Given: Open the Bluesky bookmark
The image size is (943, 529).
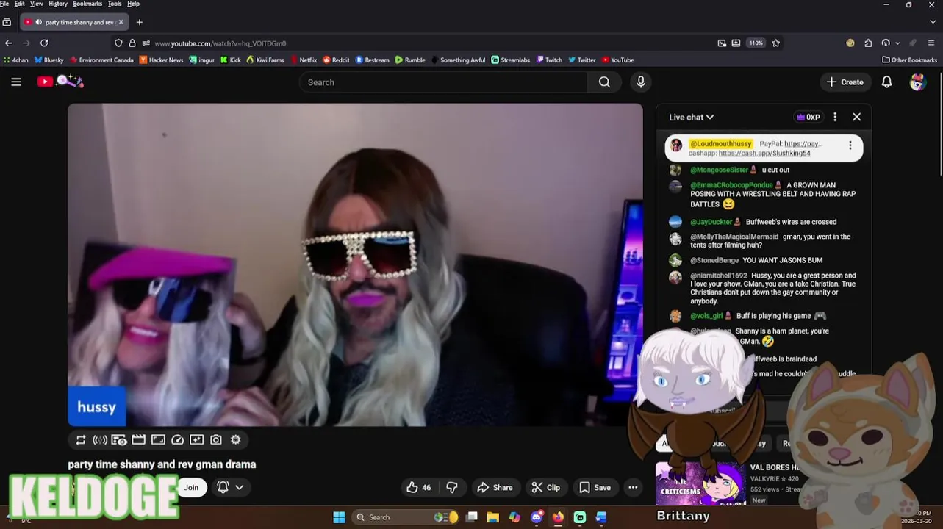Looking at the screenshot, I should point(49,60).
